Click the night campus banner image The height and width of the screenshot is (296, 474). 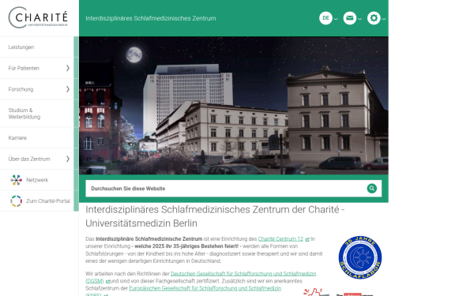[234, 106]
